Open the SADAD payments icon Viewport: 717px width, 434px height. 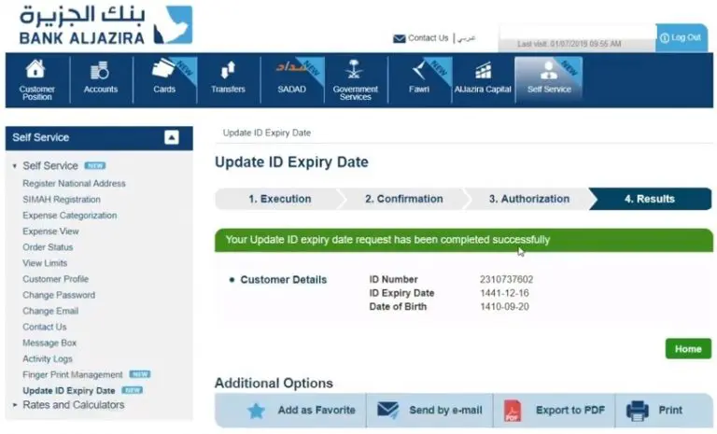[291, 68]
